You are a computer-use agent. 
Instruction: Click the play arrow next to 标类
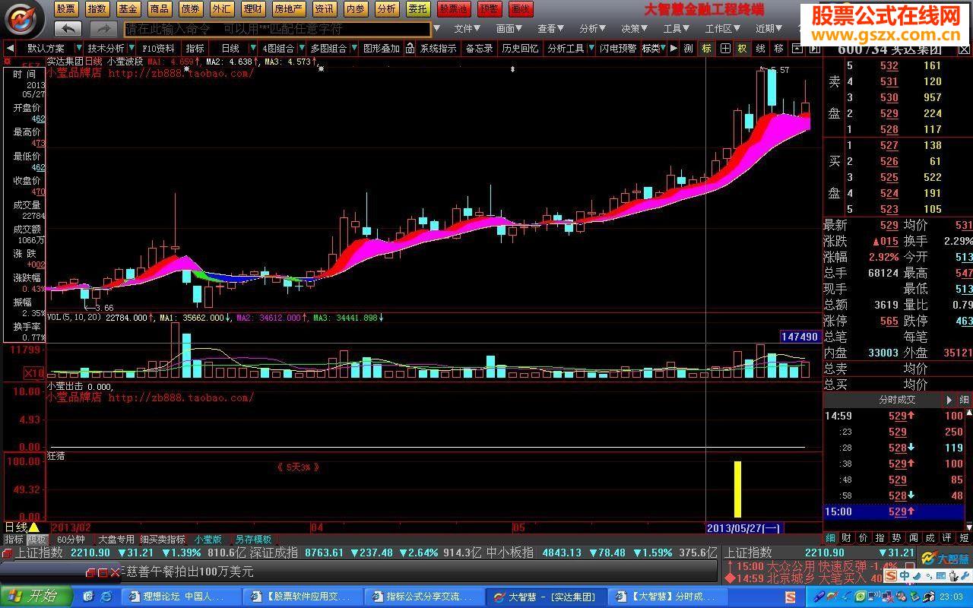pyautogui.click(x=673, y=48)
